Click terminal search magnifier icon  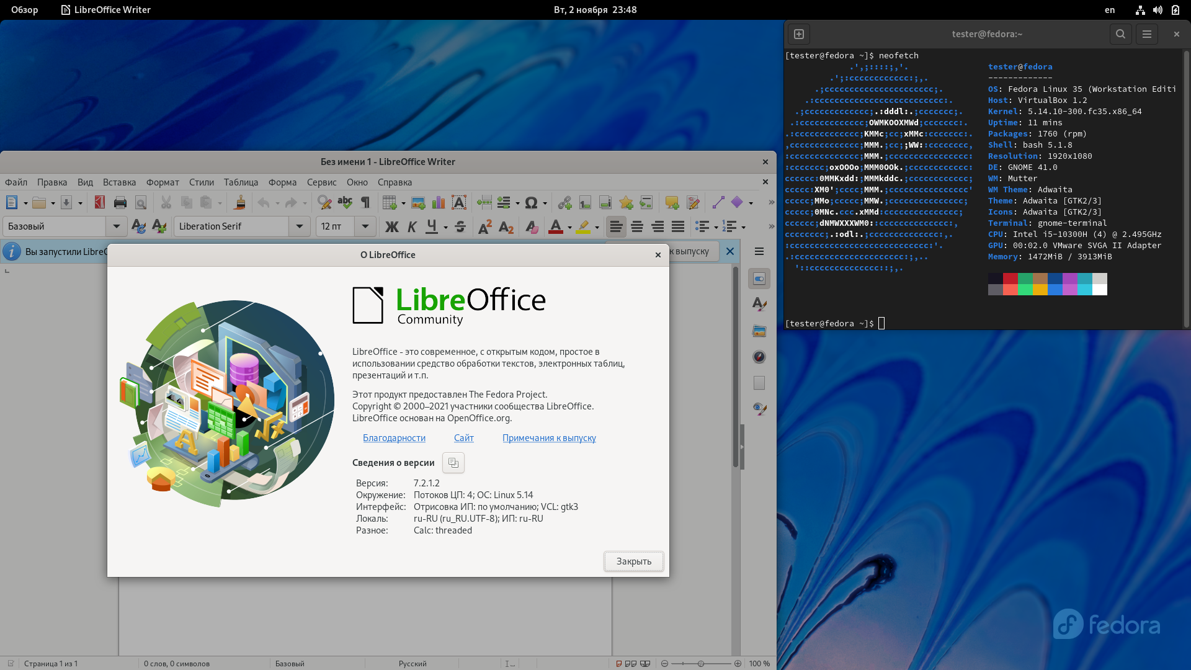click(x=1120, y=34)
